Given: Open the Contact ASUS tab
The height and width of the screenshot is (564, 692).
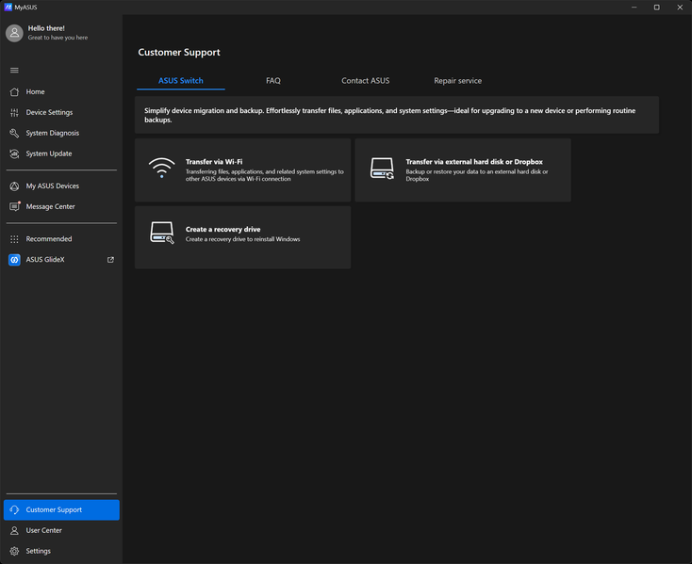Looking at the screenshot, I should pyautogui.click(x=366, y=81).
